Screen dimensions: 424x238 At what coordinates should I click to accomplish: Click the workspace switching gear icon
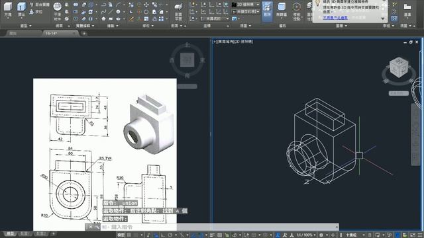pyautogui.click(x=321, y=235)
